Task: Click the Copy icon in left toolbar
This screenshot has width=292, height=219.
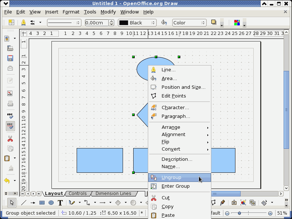Action: 10,149
